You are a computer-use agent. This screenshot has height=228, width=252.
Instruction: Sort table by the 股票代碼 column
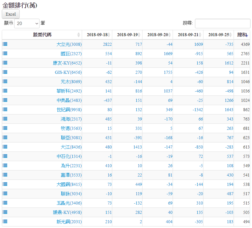click(42, 35)
